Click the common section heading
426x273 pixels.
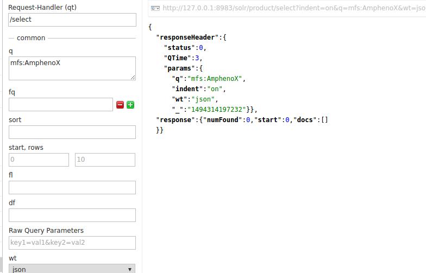[x=31, y=38]
